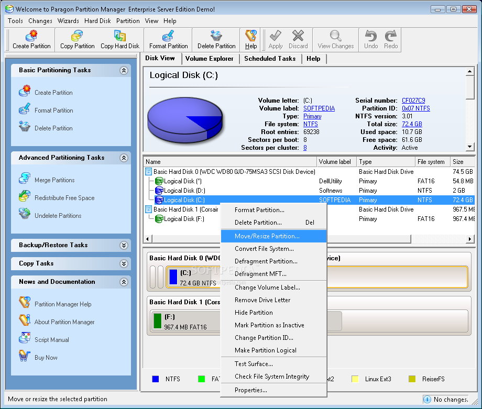
Task: Click the Apply checkmark toolbar icon
Action: (x=275, y=36)
